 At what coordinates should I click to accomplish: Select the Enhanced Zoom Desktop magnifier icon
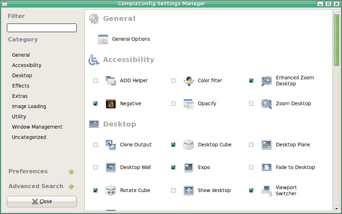pyautogui.click(x=267, y=81)
